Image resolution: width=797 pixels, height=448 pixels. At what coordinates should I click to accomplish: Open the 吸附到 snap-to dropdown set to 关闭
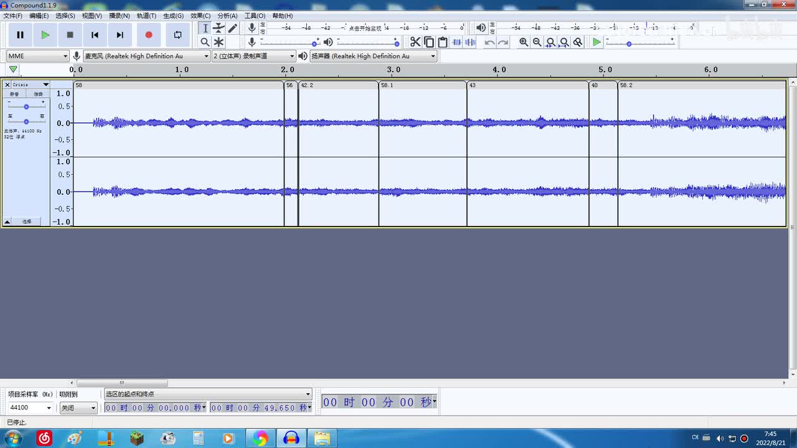click(x=78, y=408)
